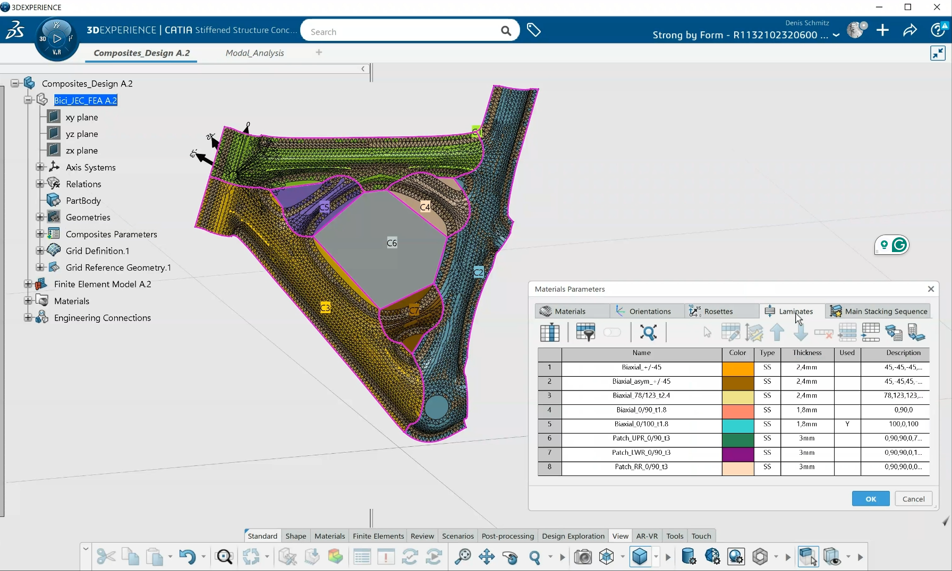Enable the edit laminate table tool

[x=730, y=332]
